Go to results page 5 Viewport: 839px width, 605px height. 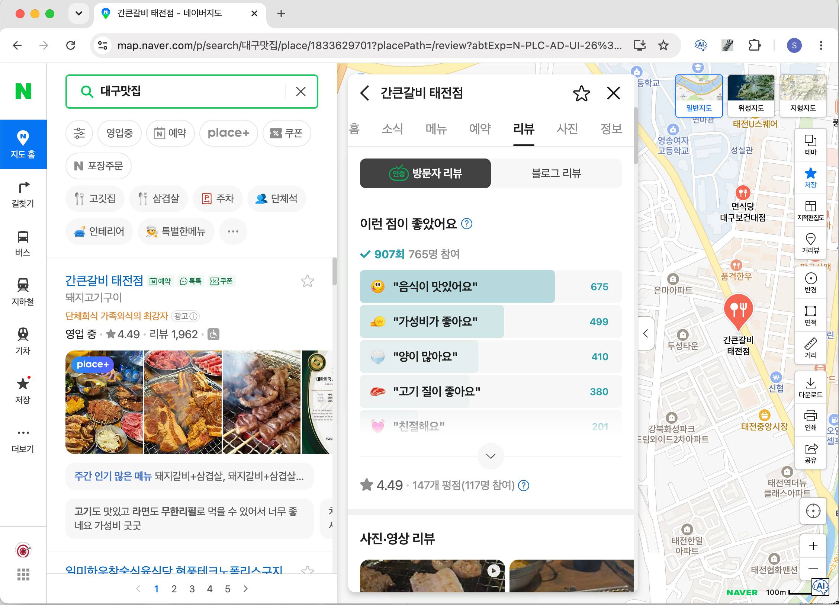(228, 589)
